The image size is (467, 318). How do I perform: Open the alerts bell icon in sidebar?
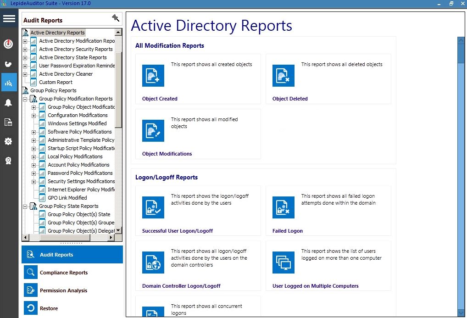coord(8,103)
